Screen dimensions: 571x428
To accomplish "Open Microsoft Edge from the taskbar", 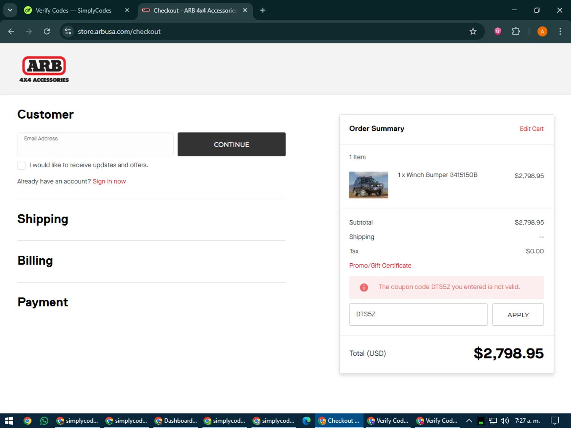I will click(306, 421).
